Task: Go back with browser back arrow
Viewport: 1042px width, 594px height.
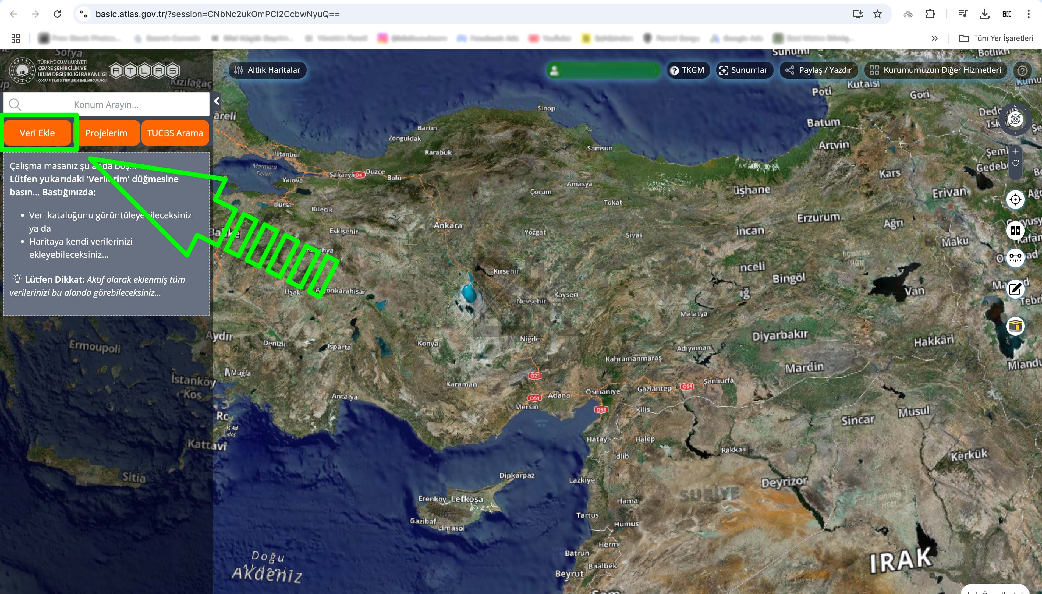Action: pos(13,14)
